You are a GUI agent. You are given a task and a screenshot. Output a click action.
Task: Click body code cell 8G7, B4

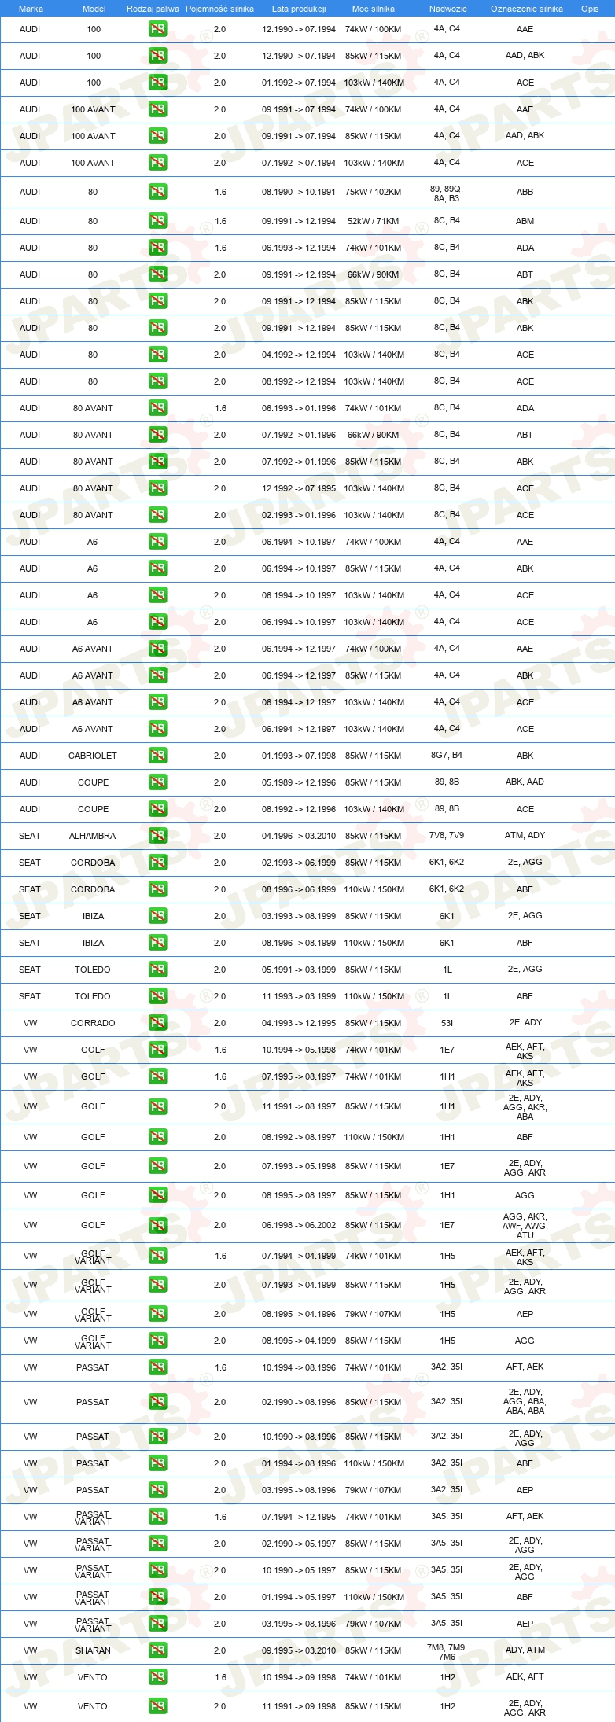[x=447, y=755]
